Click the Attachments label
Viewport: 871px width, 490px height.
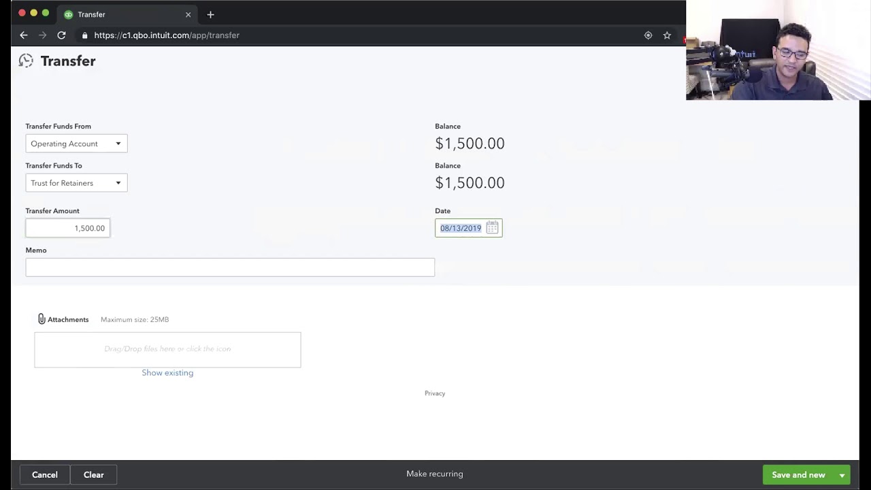coord(68,319)
